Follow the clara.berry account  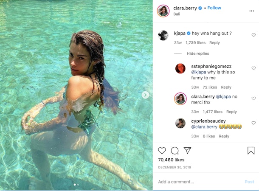pyautogui.click(x=214, y=8)
